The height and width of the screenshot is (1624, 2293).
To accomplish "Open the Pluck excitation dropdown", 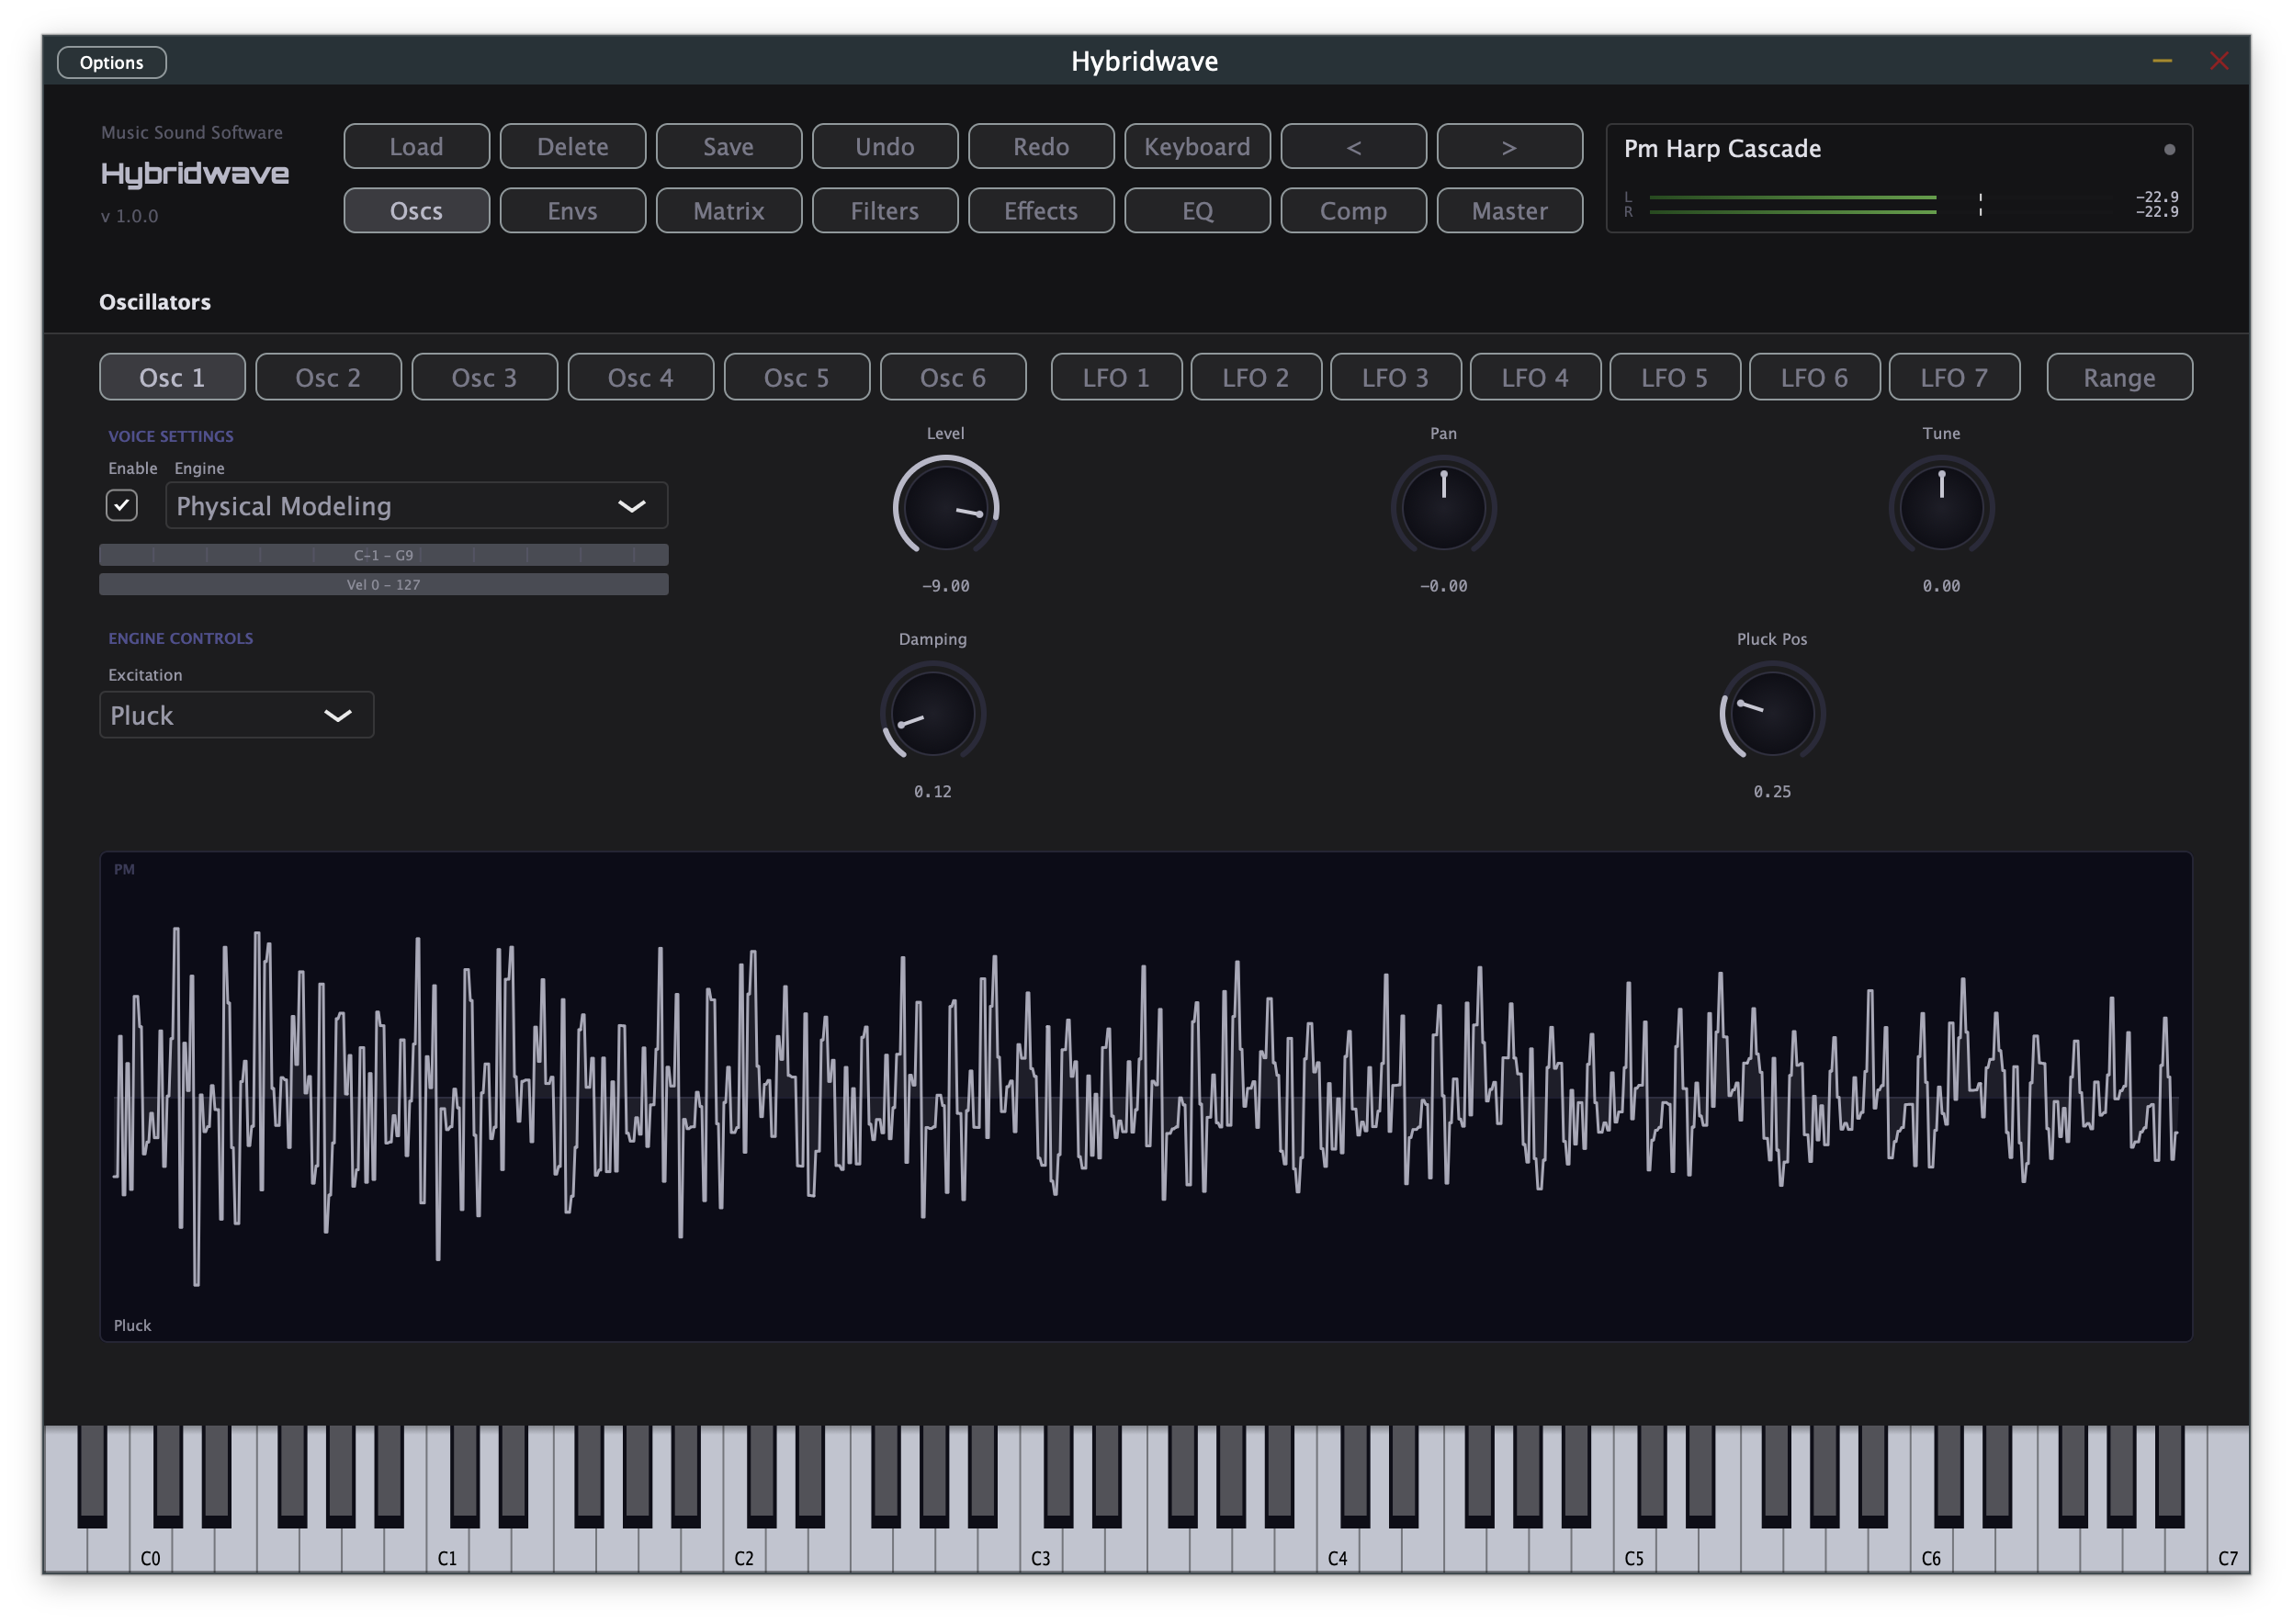I will tap(236, 714).
